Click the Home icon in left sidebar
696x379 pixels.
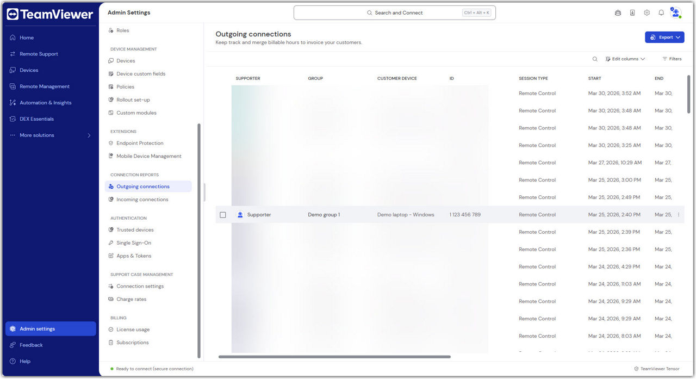click(x=13, y=38)
